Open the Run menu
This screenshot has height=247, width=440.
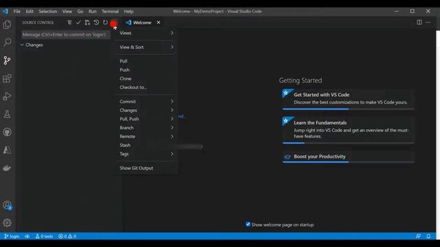[92, 11]
